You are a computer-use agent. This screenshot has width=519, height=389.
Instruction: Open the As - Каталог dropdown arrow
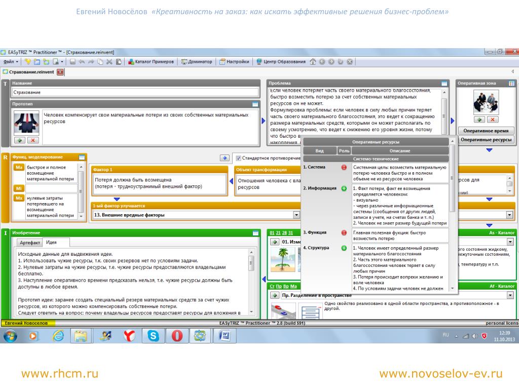point(510,242)
